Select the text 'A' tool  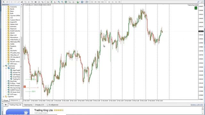click(x=29, y=2)
